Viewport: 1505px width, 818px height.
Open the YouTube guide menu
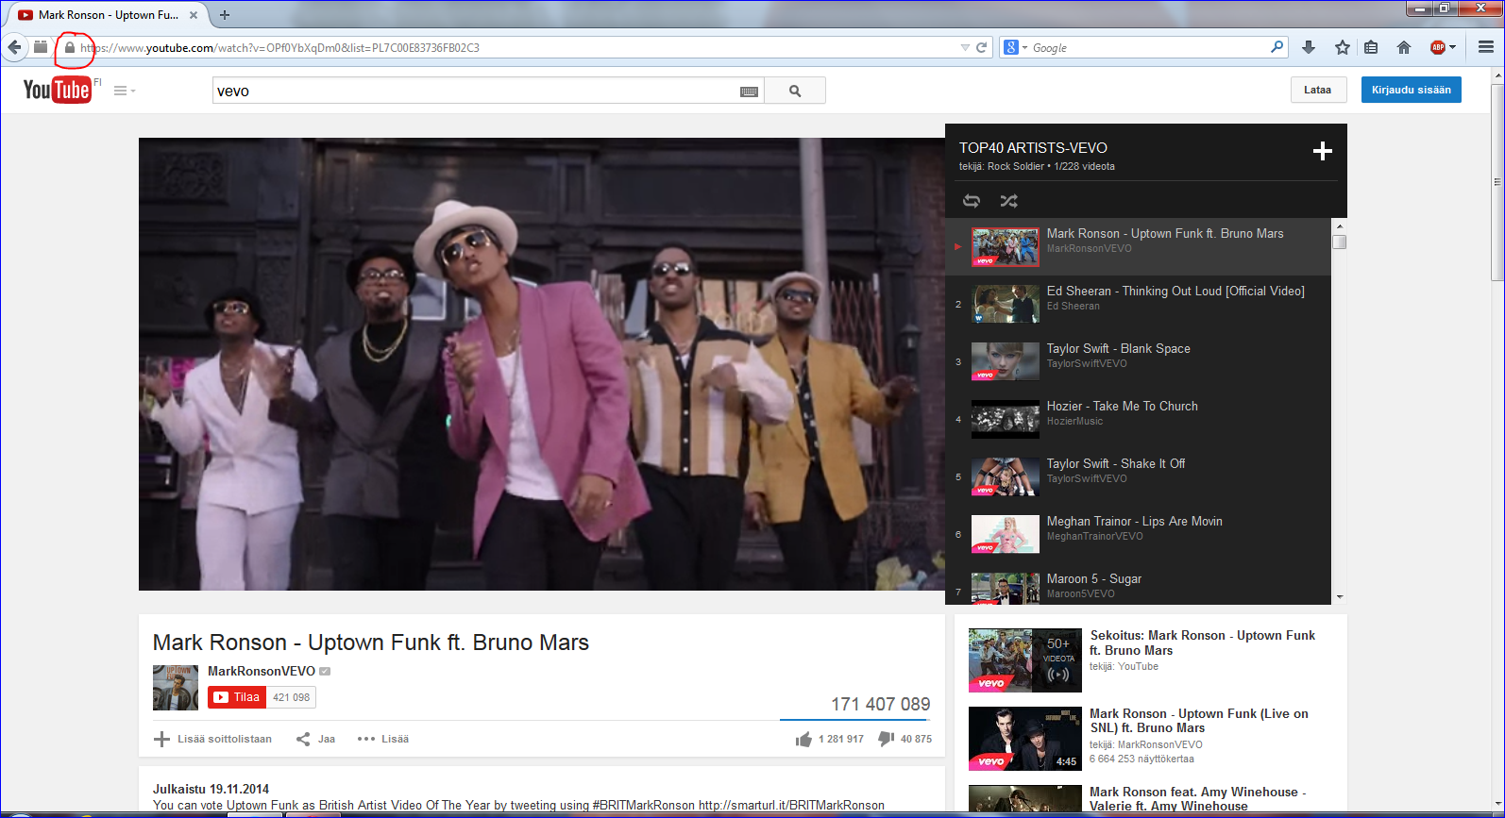tap(124, 91)
